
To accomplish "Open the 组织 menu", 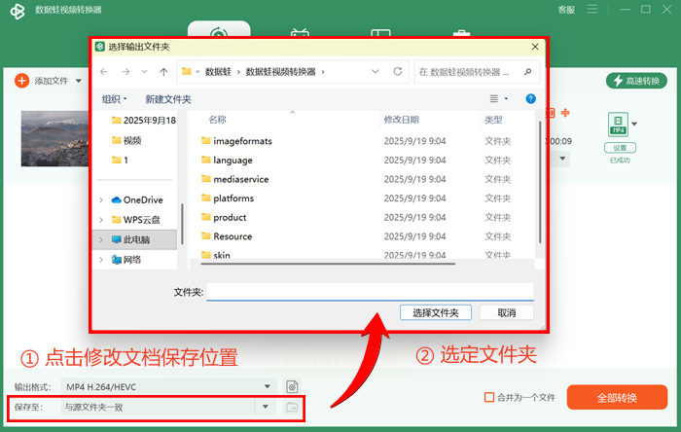I will [114, 99].
